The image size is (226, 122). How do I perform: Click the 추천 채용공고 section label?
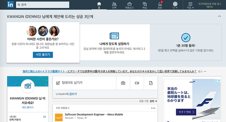pyautogui.click(x=62, y=108)
